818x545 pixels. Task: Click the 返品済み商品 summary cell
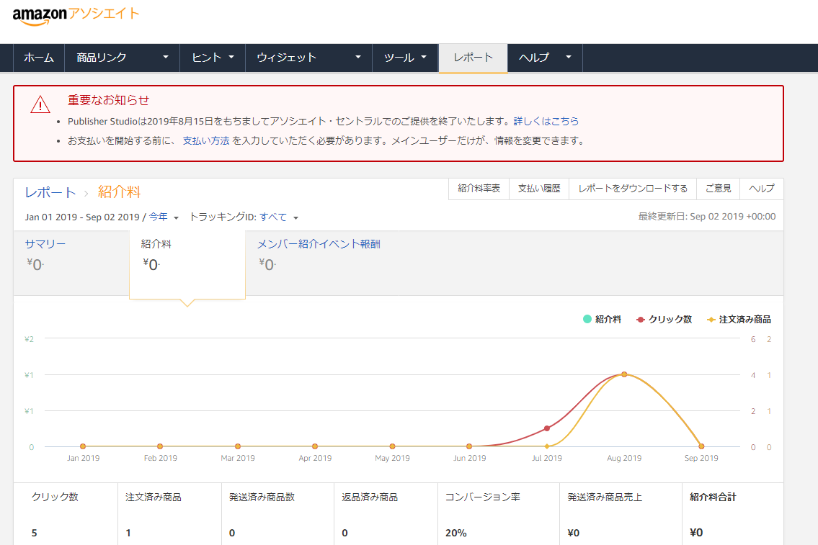click(x=386, y=514)
